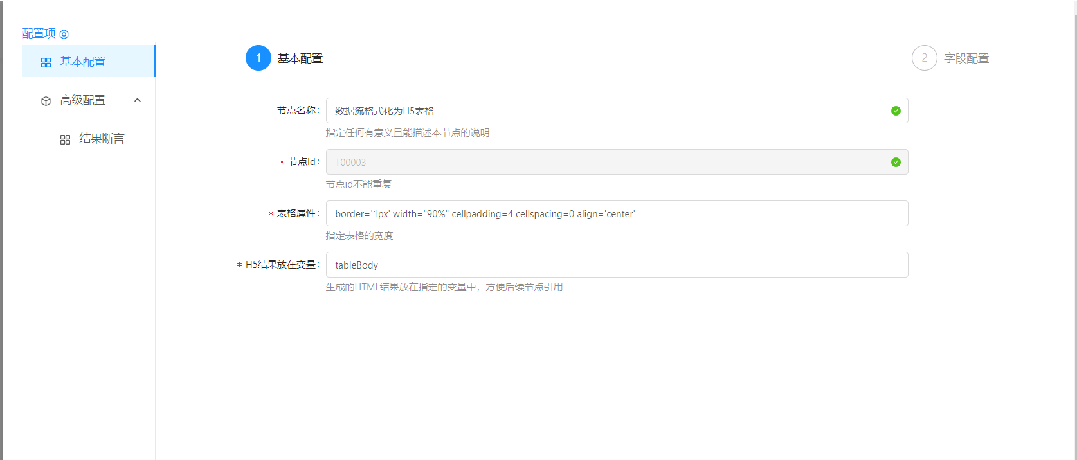This screenshot has height=460, width=1077.
Task: Click the grid icon beside 基本配置 in sidebar
Action: click(x=46, y=62)
